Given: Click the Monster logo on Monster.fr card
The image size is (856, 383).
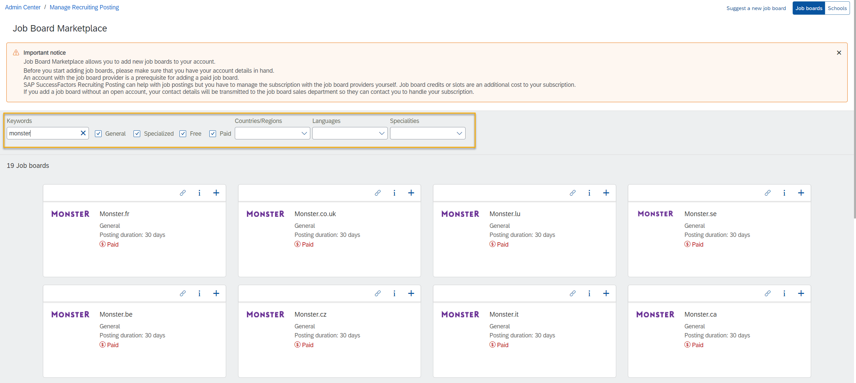Looking at the screenshot, I should click(x=70, y=214).
